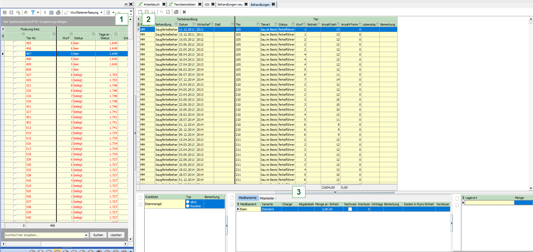Click the X delete icon in Behandlungen toolbar
Image resolution: width=533 pixels, height=252 pixels.
[184, 12]
